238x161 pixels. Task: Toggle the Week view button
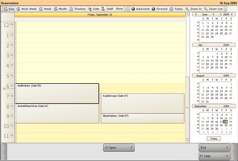coord(45,9)
